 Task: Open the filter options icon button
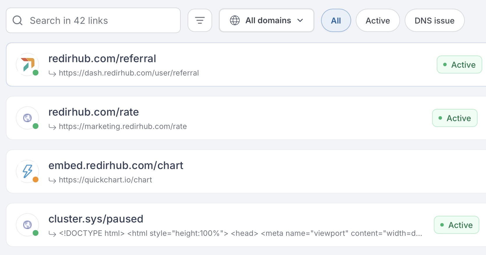(200, 20)
